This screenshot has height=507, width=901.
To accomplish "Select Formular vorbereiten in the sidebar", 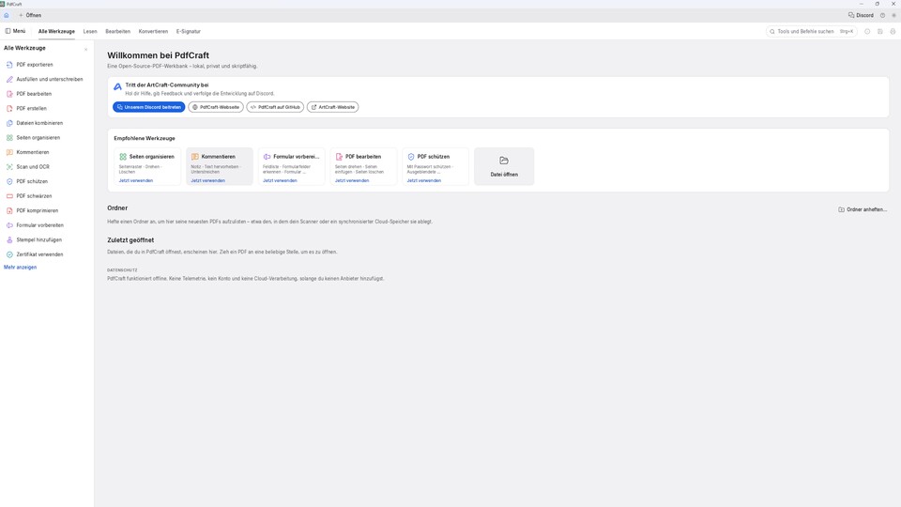I will (46, 225).
